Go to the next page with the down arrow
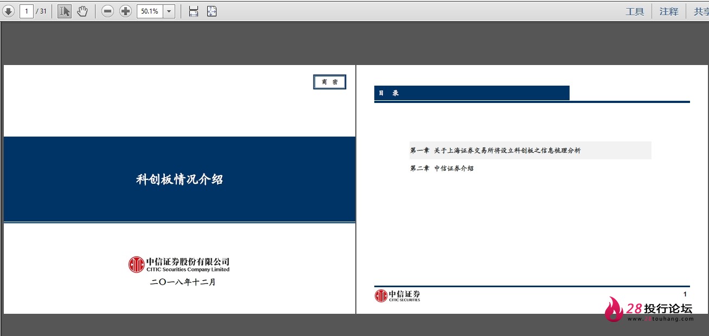Screen dimensions: 709x336 [x=9, y=11]
